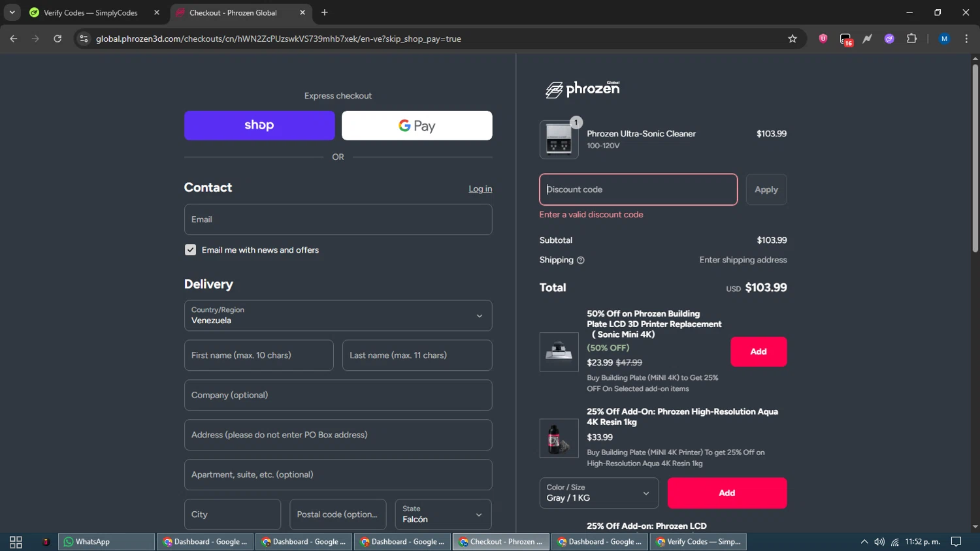Open the Chrome profile avatar M
The height and width of the screenshot is (551, 980).
tap(944, 39)
